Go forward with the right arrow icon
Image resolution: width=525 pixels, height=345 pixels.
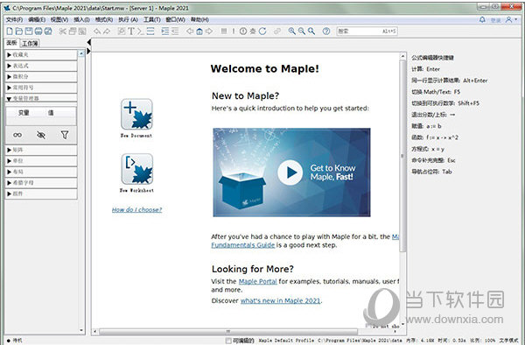point(209,32)
